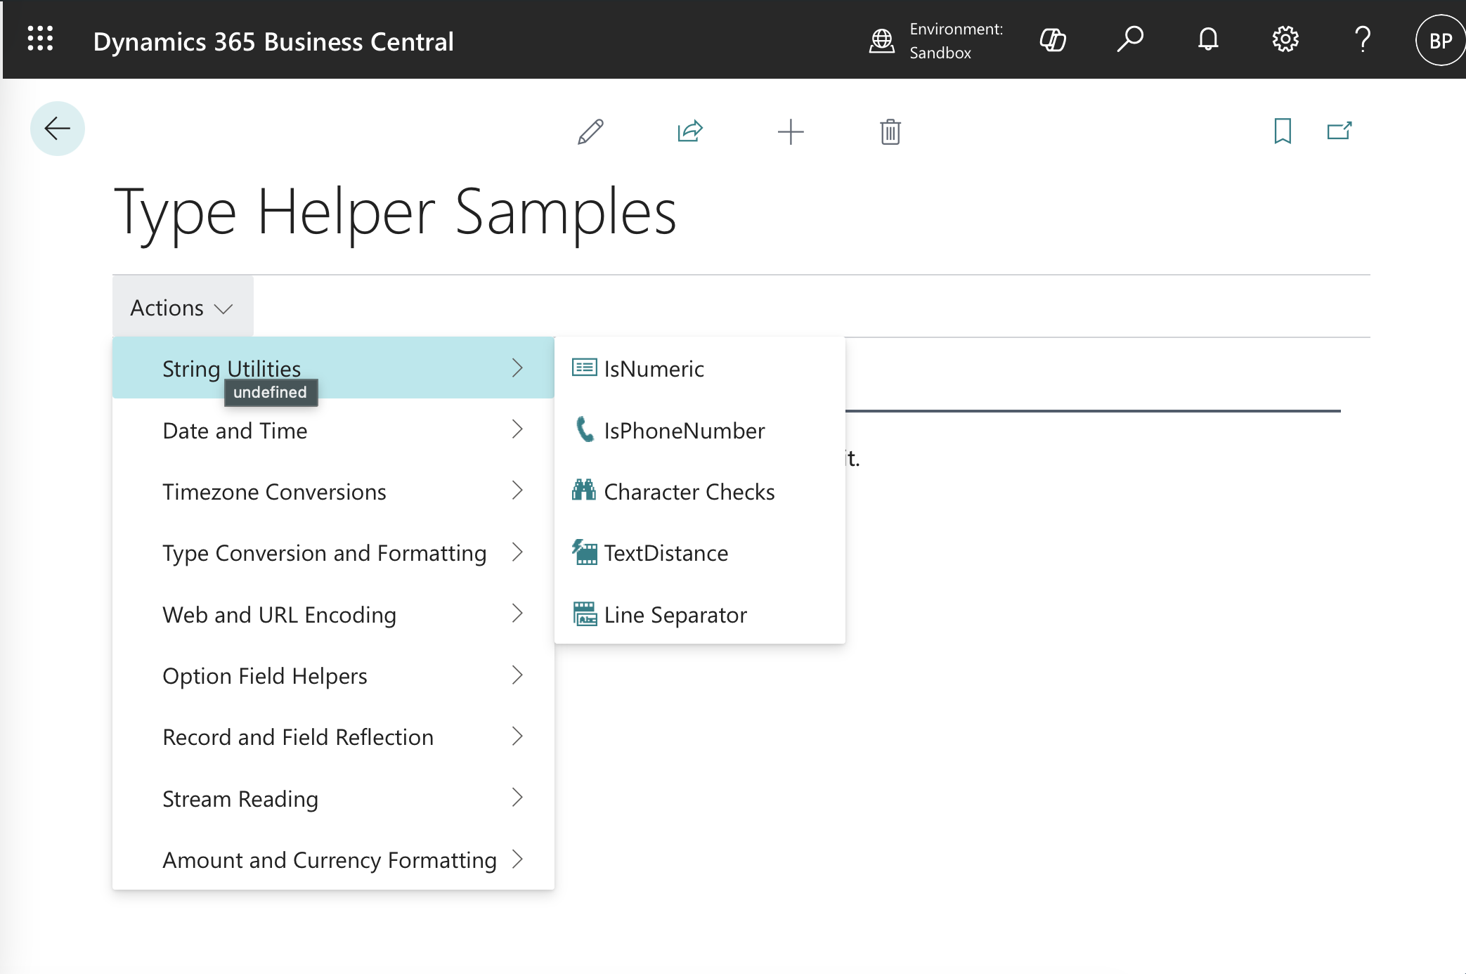Open the settings gear
The height and width of the screenshot is (974, 1466).
(1285, 40)
